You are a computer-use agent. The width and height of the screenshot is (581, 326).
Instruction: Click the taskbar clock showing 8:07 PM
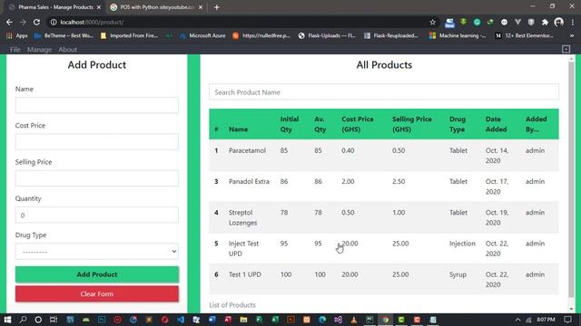click(546, 320)
